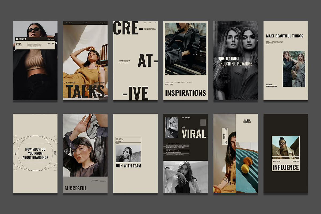Click the REELS label beside VIRAL
This screenshot has height=214, width=321.
(184, 127)
